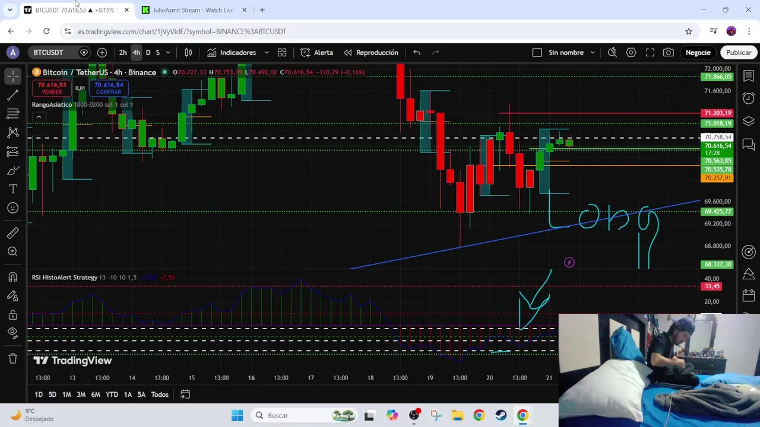
Task: Open the watchlist panel
Action: click(749, 76)
